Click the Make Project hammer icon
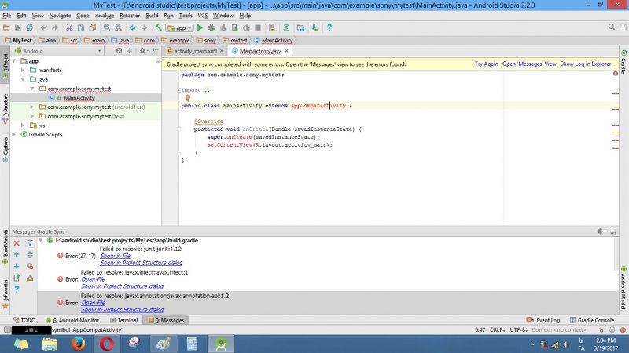The width and height of the screenshot is (629, 353). 158,27
